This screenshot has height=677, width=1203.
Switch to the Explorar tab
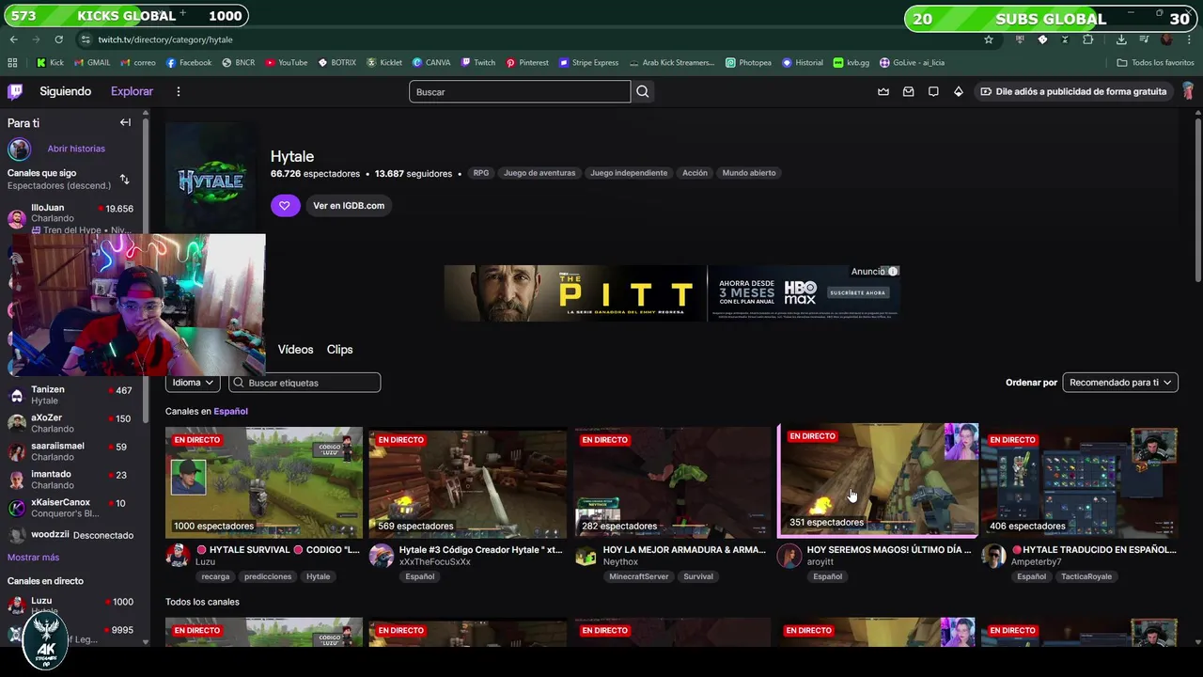[x=132, y=91]
